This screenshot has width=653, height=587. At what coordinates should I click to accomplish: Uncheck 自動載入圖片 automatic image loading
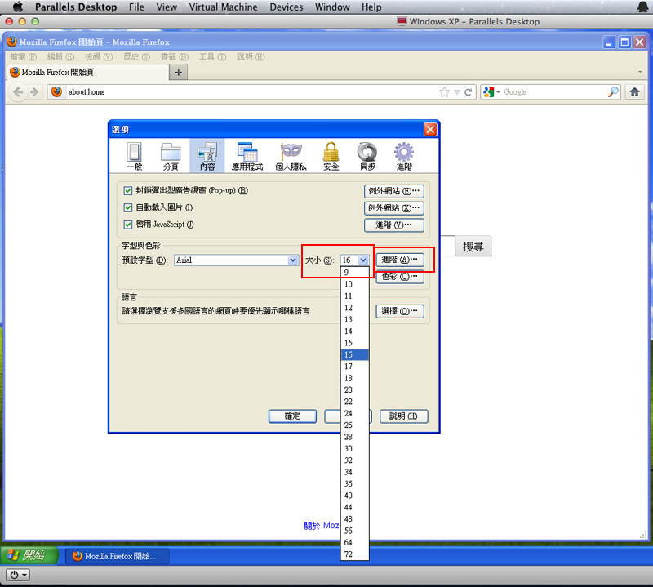pos(128,207)
